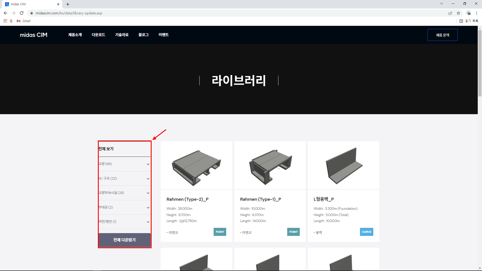Open the apps grid shortcut in bookmarks bar
This screenshot has width=482, height=271.
5,21
